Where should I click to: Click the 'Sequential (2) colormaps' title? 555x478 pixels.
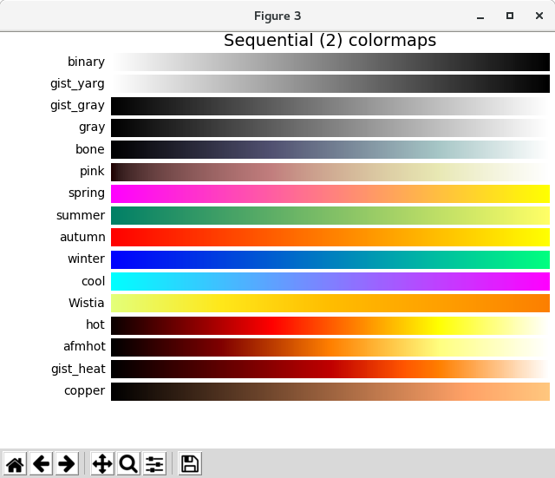(x=330, y=41)
